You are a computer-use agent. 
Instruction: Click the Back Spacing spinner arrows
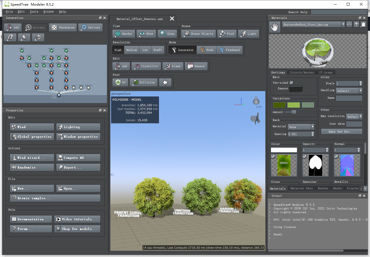pyautogui.click(x=313, y=134)
